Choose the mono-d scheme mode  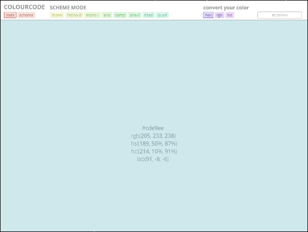click(x=74, y=15)
